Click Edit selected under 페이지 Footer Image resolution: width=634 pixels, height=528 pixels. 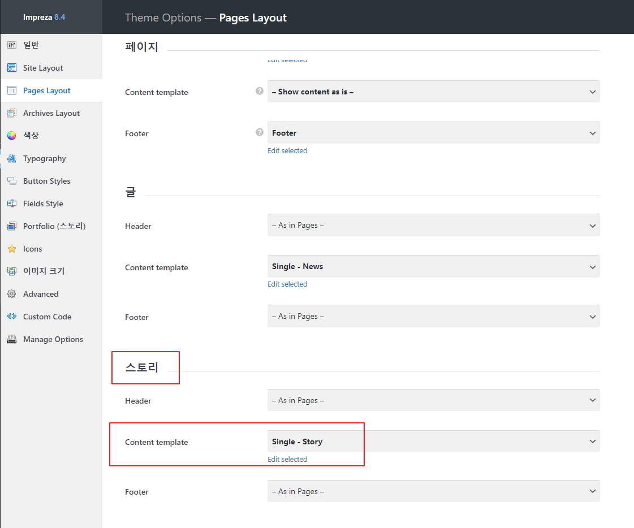tap(287, 150)
